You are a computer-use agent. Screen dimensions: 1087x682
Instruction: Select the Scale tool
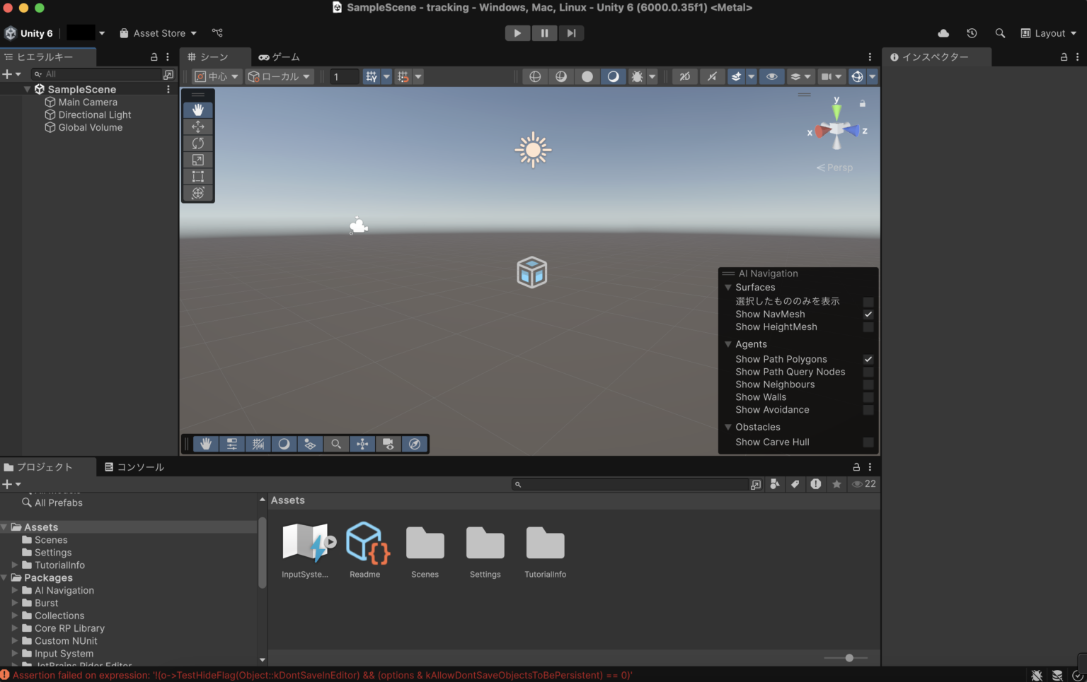click(x=198, y=160)
